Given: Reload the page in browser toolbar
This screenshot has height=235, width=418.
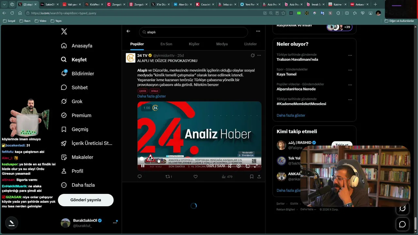Looking at the screenshot, I should click(x=12, y=13).
